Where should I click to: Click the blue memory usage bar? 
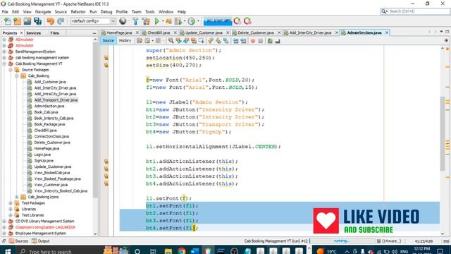click(x=218, y=21)
